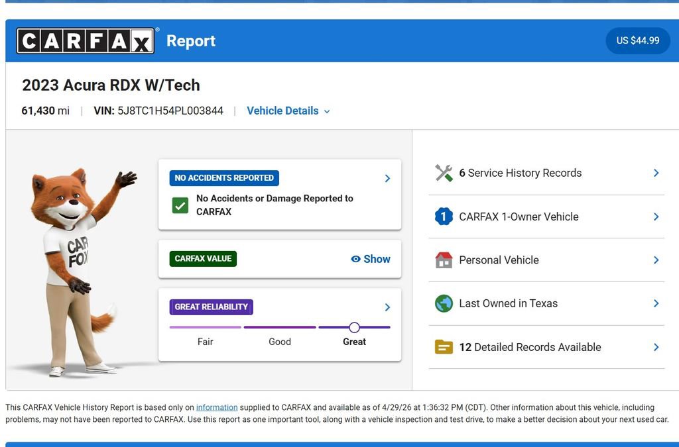Image resolution: width=679 pixels, height=447 pixels.
Task: Click the Personal Vehicle label
Action: point(499,260)
